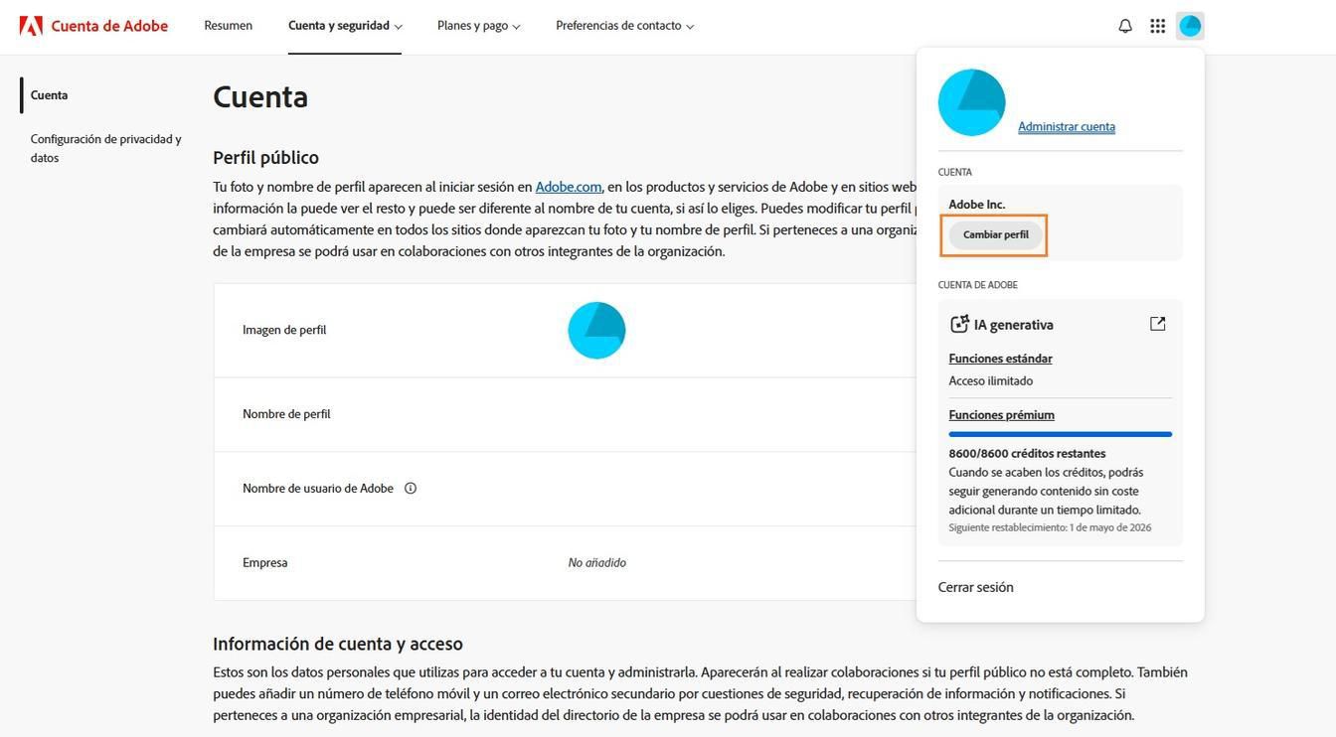Click Siguiente restablecimiento date text

click(1050, 528)
